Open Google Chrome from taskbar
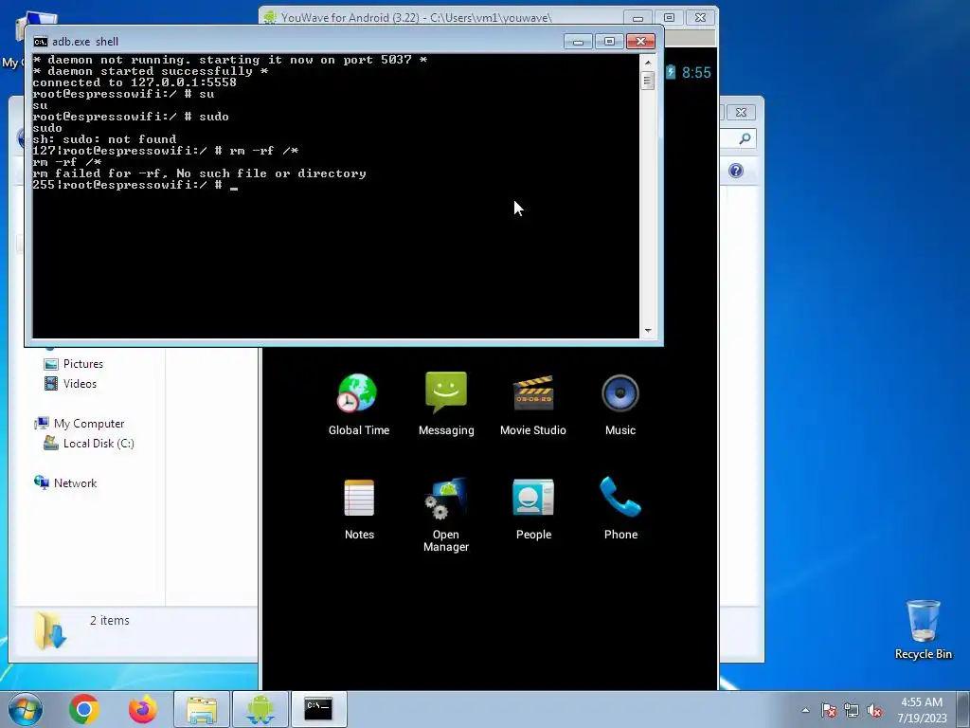The width and height of the screenshot is (970, 728). (84, 709)
